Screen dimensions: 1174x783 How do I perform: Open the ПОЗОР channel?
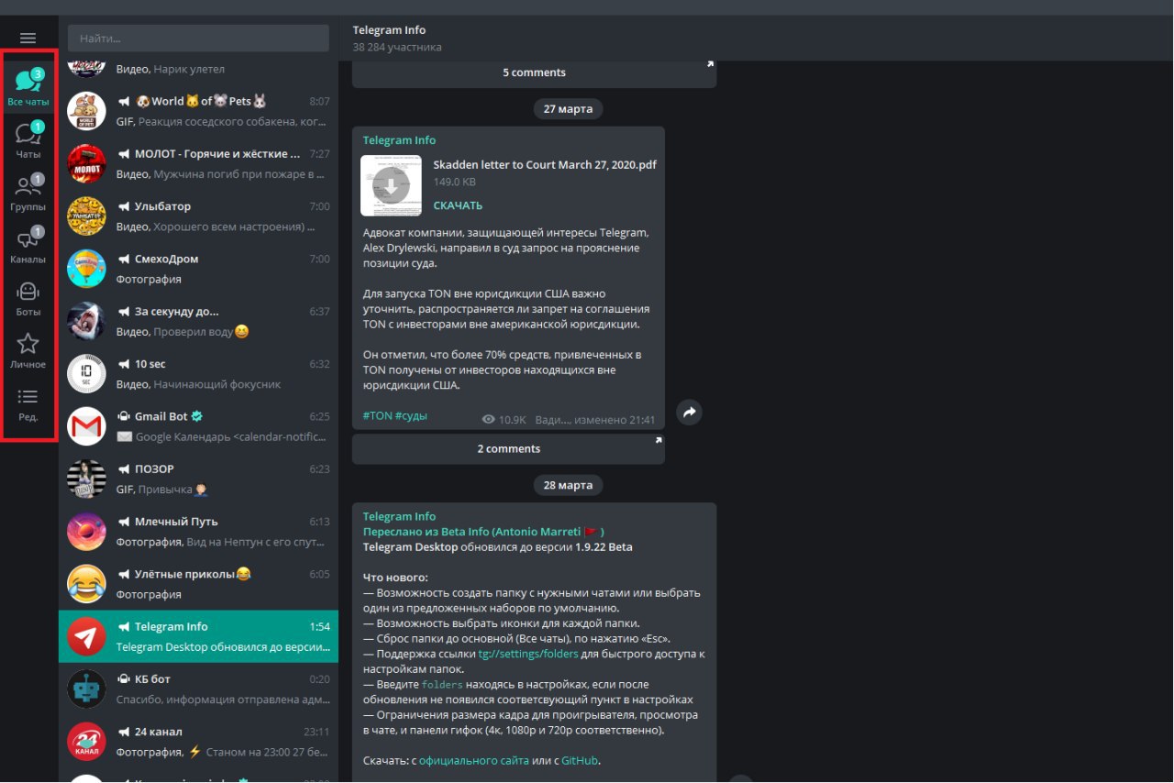point(198,479)
